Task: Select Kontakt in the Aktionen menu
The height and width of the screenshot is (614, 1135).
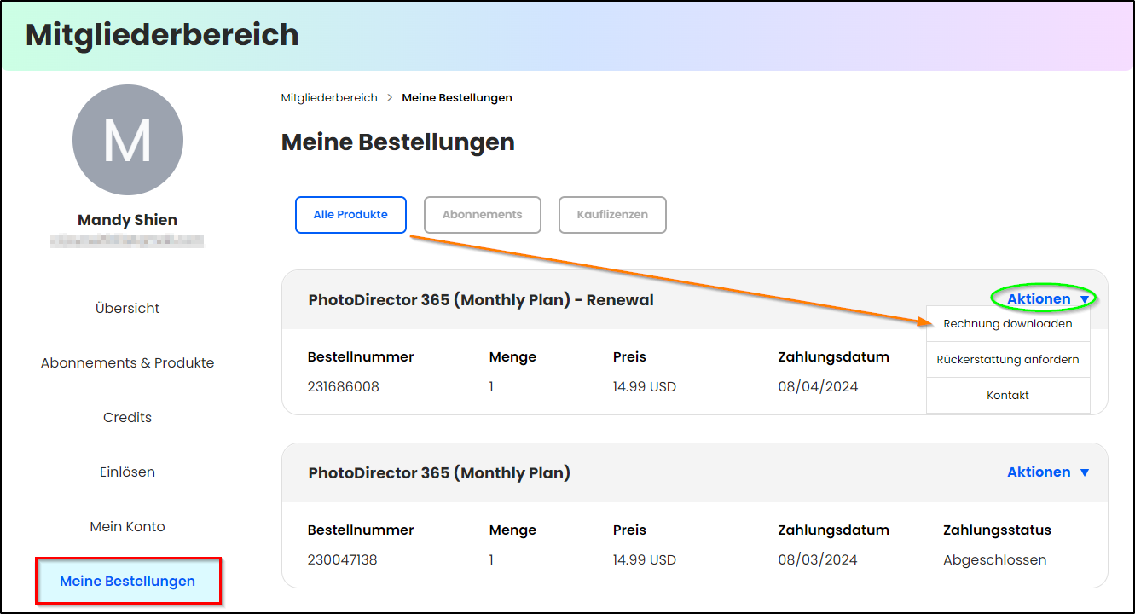Action: pyautogui.click(x=1008, y=396)
